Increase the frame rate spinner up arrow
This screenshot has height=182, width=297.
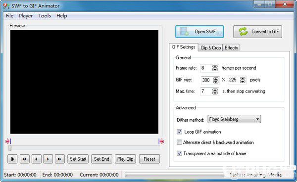pos(215,66)
